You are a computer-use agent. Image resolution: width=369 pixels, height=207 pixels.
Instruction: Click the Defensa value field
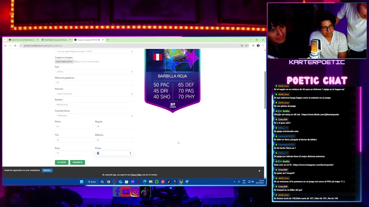point(114,140)
